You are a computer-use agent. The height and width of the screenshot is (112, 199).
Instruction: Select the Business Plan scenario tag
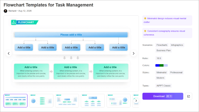[163, 50]
